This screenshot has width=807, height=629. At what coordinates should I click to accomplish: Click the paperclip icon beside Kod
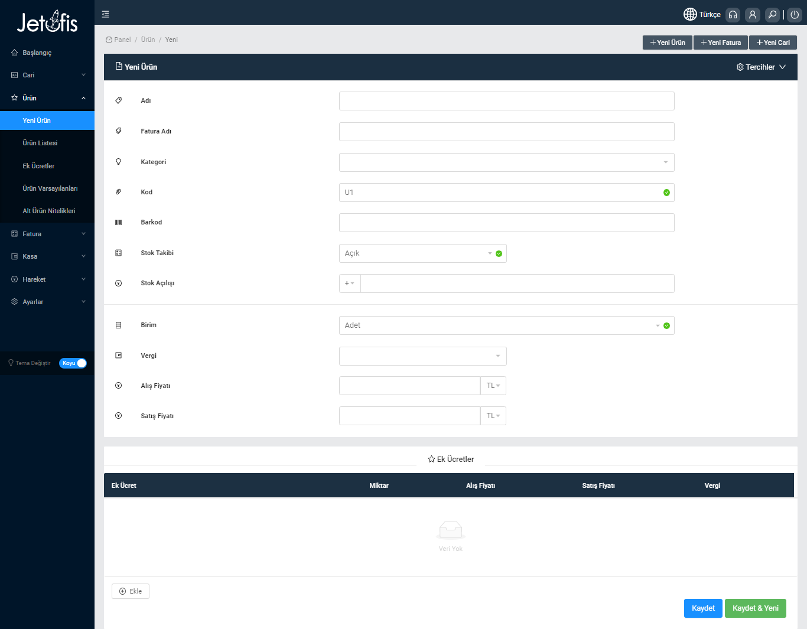pyautogui.click(x=118, y=192)
